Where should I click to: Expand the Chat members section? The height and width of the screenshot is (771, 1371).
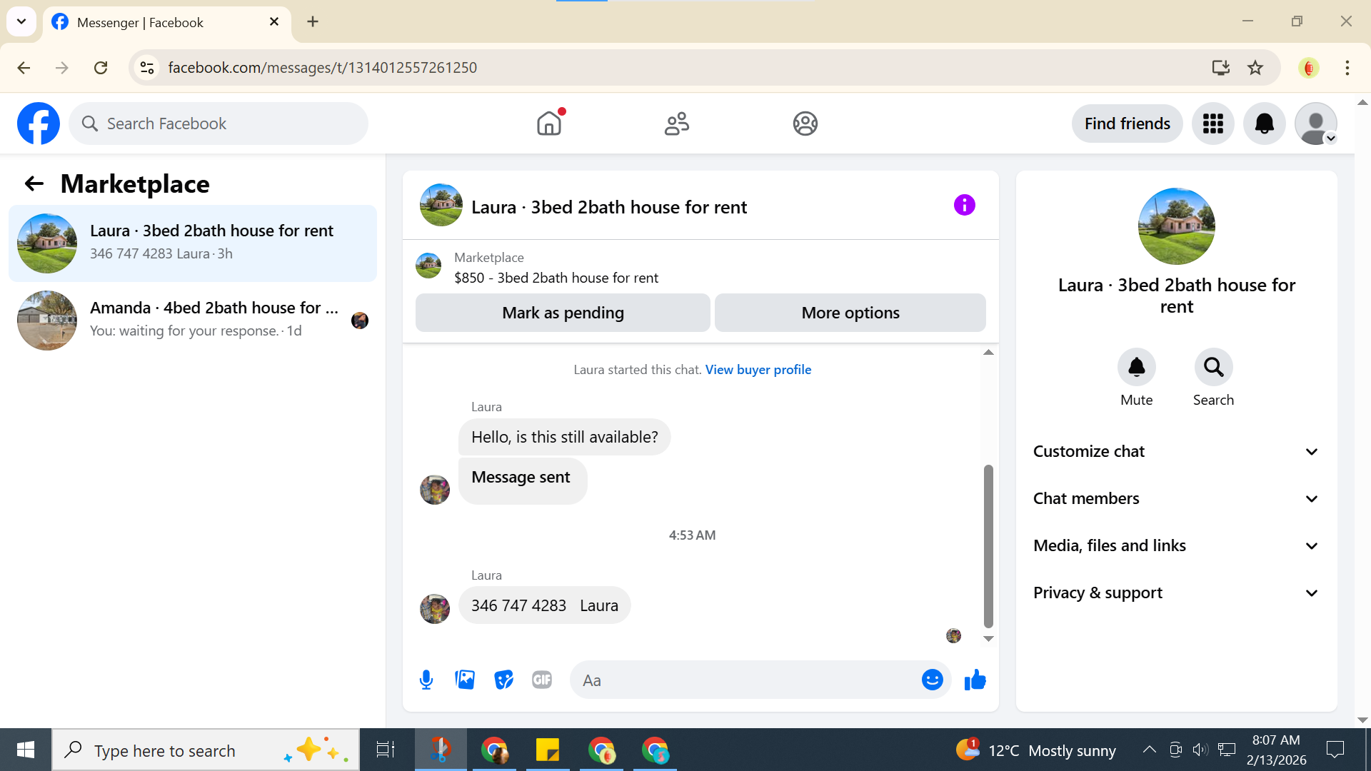click(1175, 498)
